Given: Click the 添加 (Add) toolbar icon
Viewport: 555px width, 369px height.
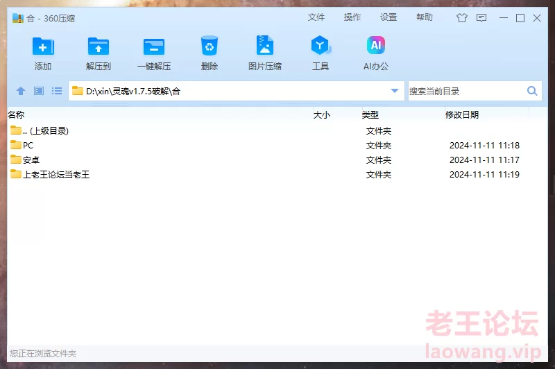Looking at the screenshot, I should pyautogui.click(x=43, y=46).
